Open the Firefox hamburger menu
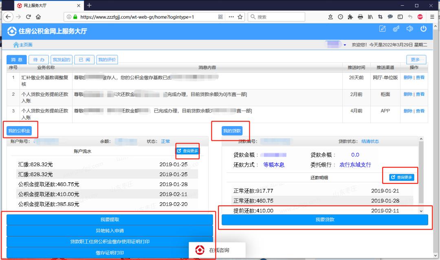The image size is (440, 260). pos(431,17)
